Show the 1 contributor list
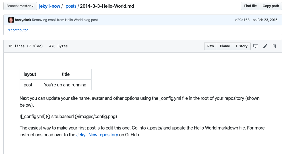Screen dimensions: 285x156 click(18, 30)
